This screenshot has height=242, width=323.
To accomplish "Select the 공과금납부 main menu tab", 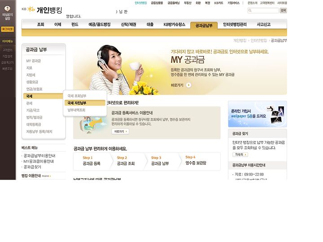I will (x=204, y=25).
